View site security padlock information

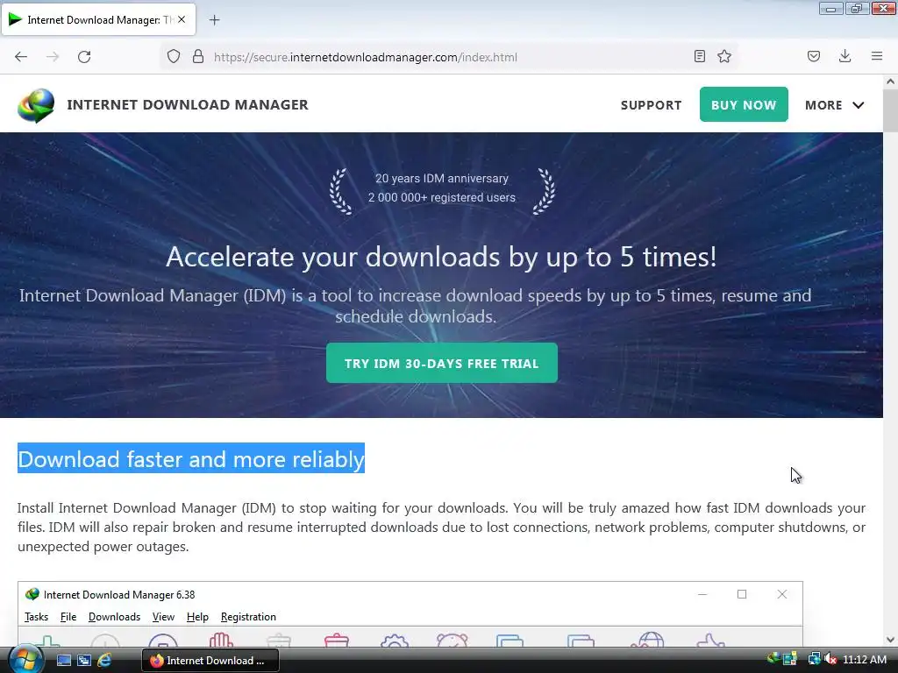coord(198,57)
